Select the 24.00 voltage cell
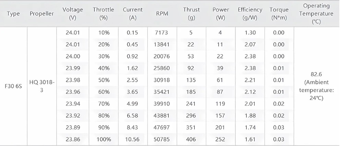Screen dimensions: 340x146 [x=73, y=56]
